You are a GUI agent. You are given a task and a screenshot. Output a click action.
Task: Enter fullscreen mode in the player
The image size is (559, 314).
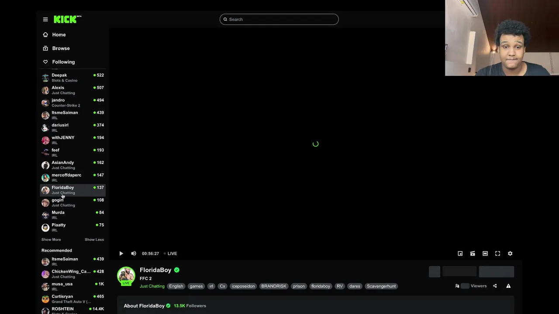(x=497, y=253)
